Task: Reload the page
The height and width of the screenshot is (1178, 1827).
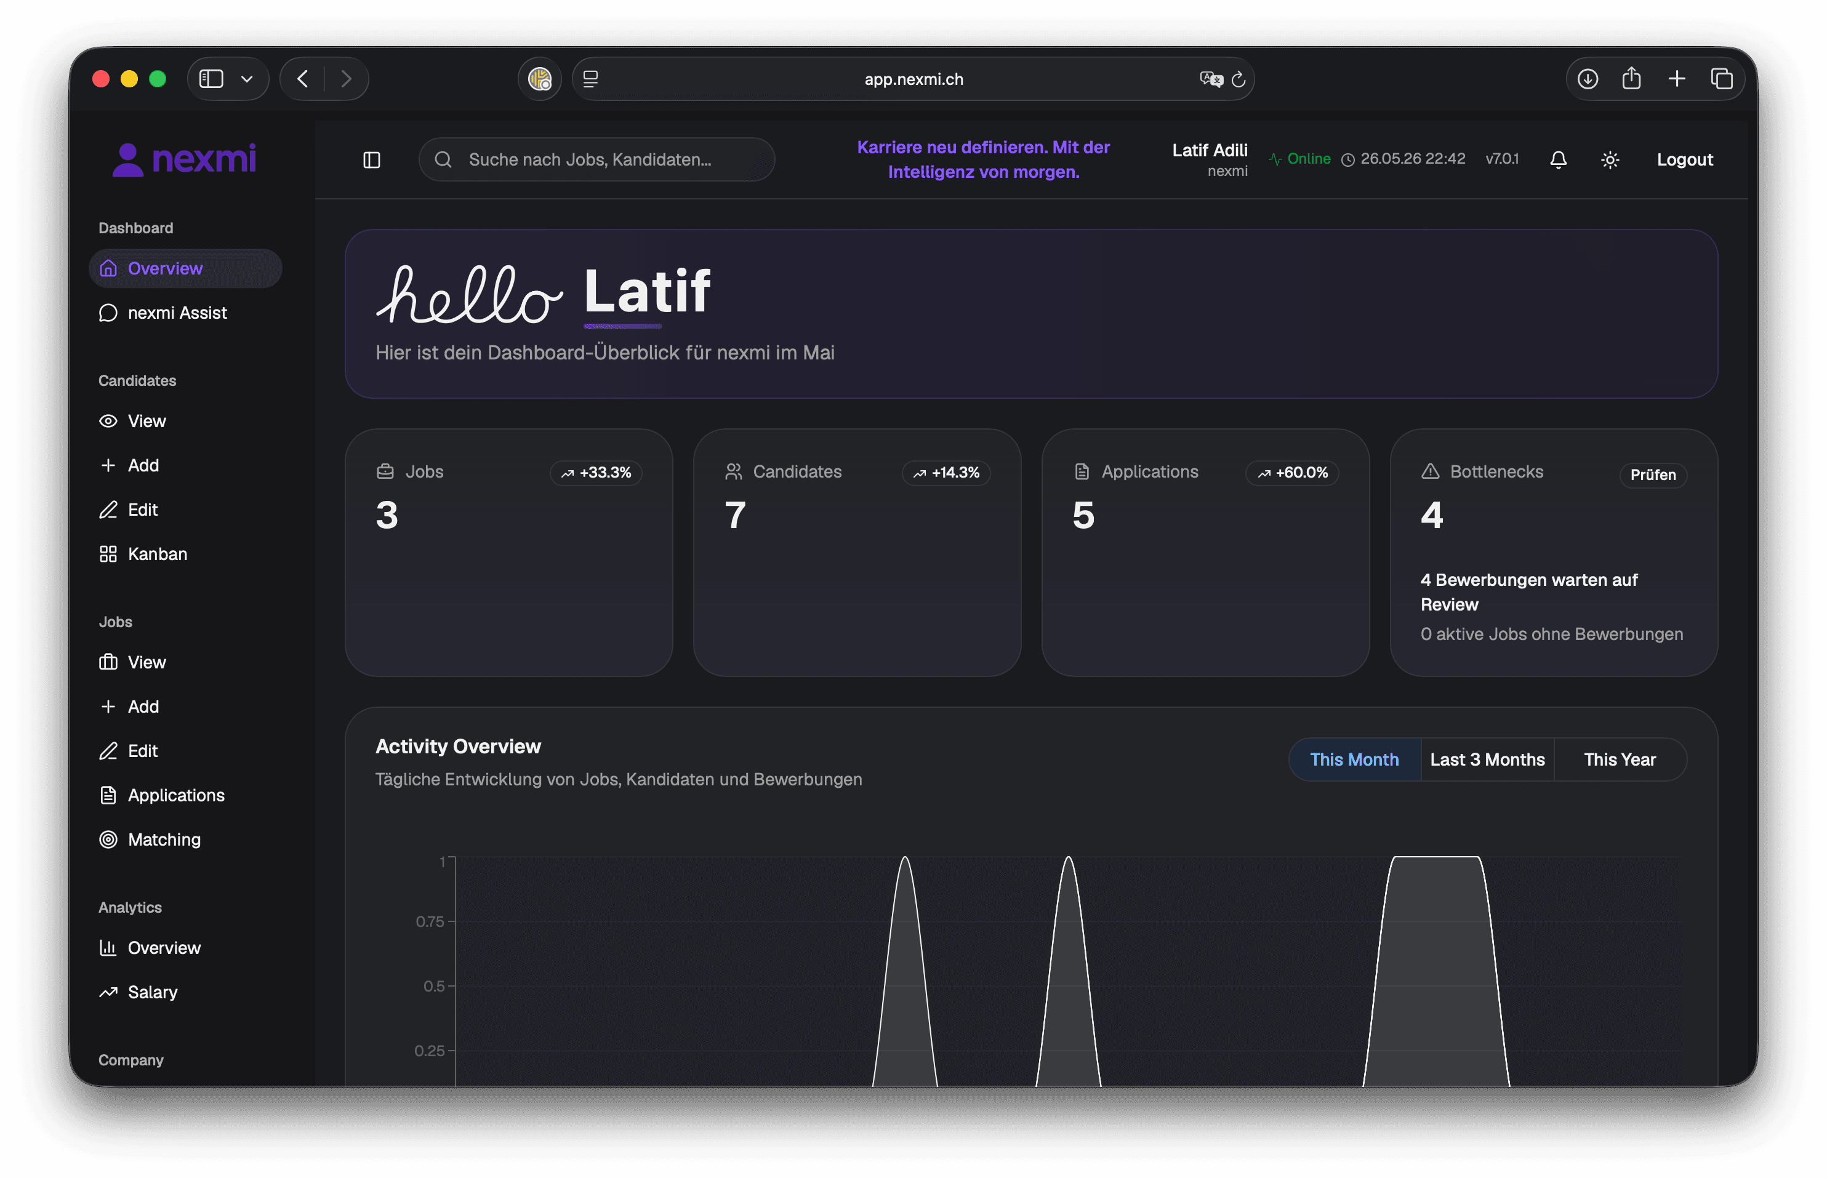Action: coord(1239,79)
